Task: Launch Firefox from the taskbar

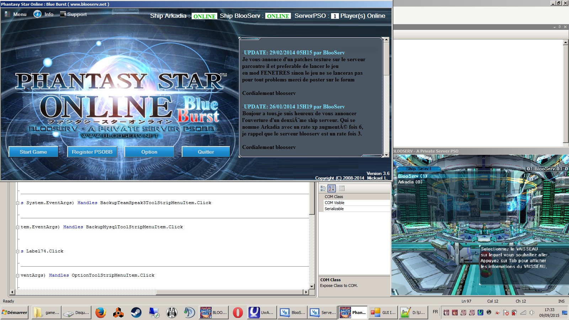Action: click(x=101, y=313)
